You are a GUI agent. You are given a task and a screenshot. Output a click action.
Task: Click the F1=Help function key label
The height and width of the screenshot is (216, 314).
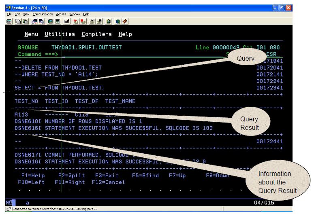tap(33, 176)
